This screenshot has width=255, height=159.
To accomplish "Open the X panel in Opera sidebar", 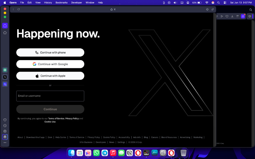I will (x=5, y=77).
